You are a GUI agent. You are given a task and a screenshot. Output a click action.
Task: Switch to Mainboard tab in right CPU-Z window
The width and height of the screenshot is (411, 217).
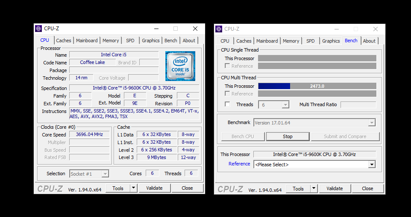coord(267,41)
